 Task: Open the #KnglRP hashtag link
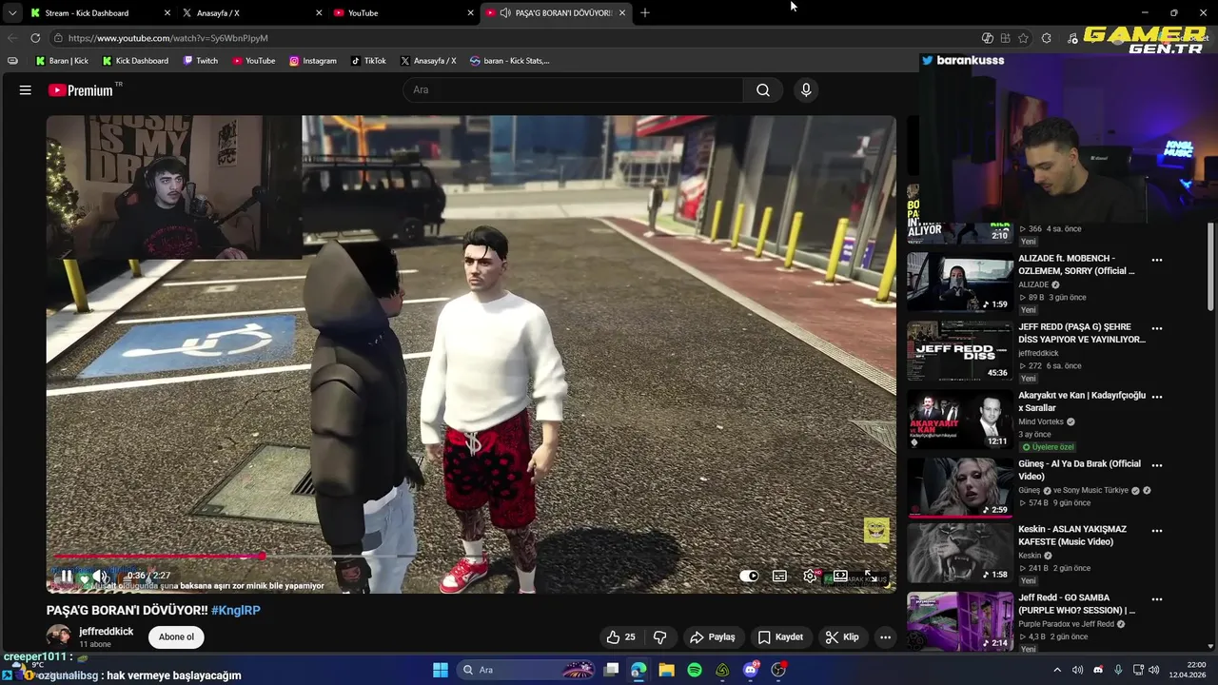coord(236,610)
